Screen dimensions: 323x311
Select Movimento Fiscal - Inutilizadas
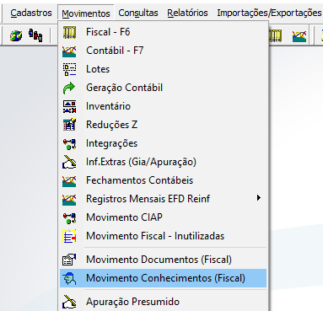(x=163, y=236)
